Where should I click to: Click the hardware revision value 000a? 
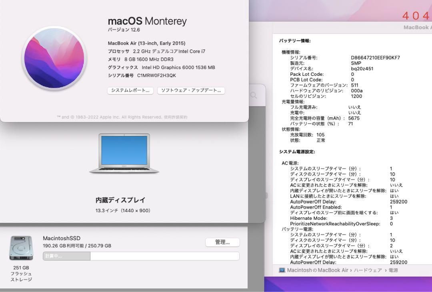click(x=356, y=91)
